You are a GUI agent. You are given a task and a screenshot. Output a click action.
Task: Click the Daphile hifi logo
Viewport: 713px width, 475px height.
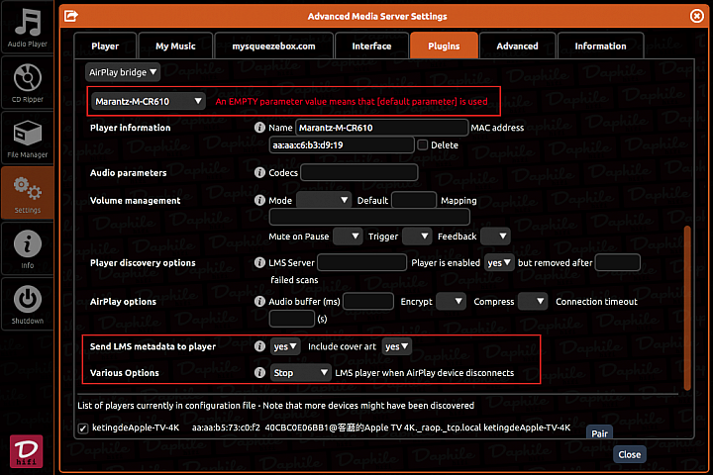click(27, 451)
